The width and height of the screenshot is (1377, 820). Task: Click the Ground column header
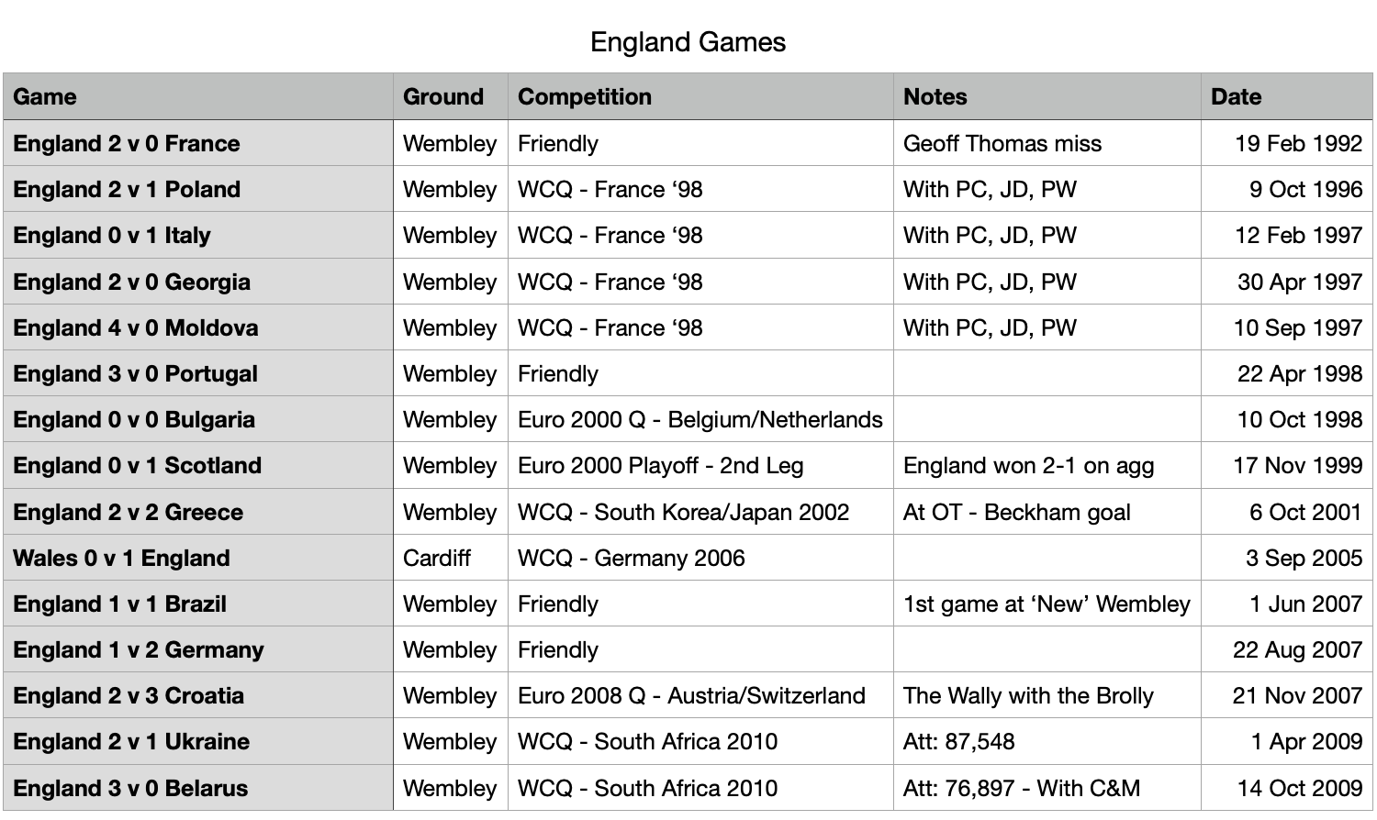point(451,96)
